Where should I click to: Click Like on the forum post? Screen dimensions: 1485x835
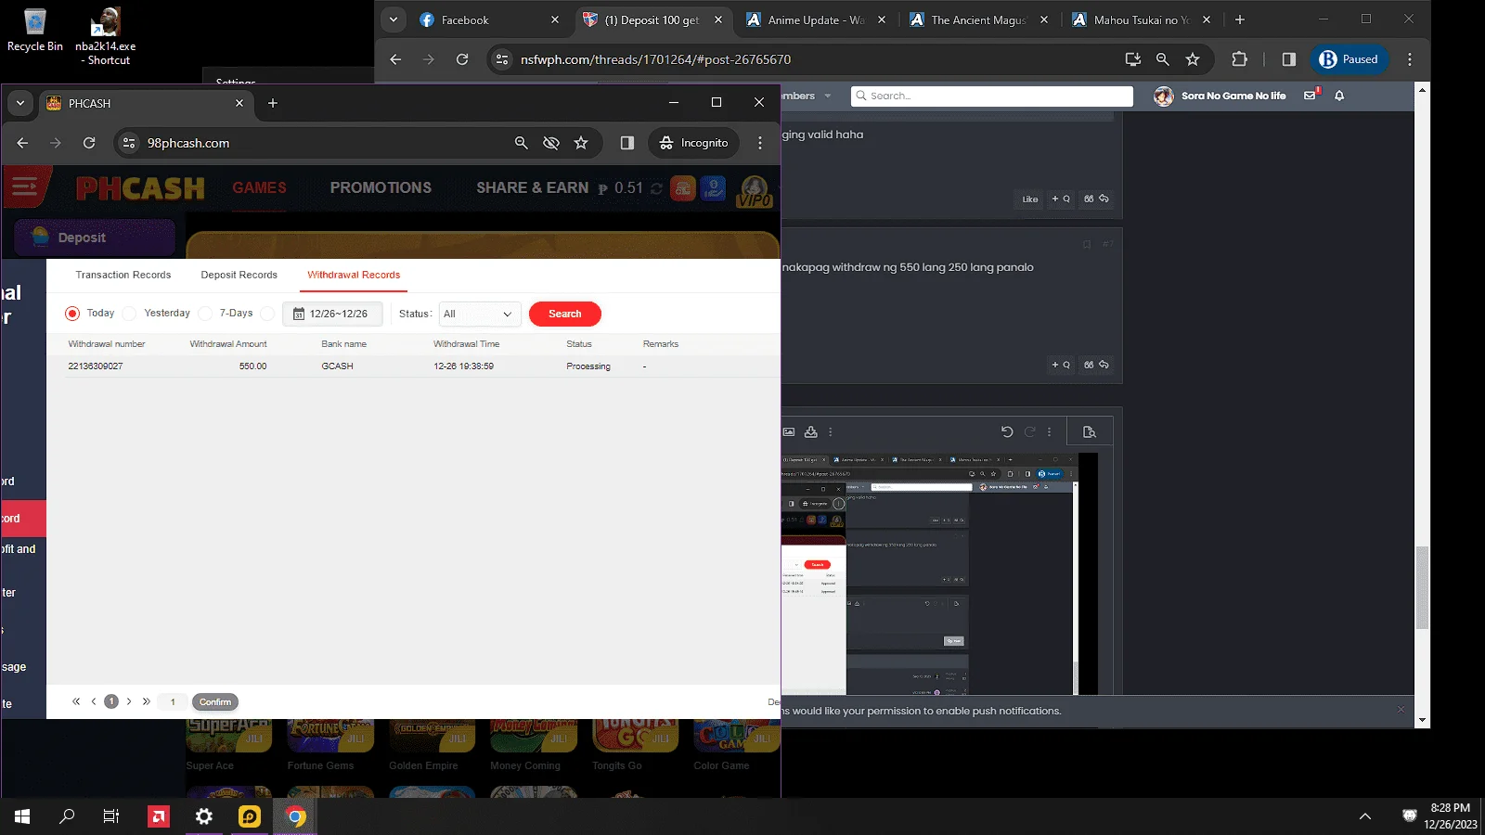(1030, 199)
